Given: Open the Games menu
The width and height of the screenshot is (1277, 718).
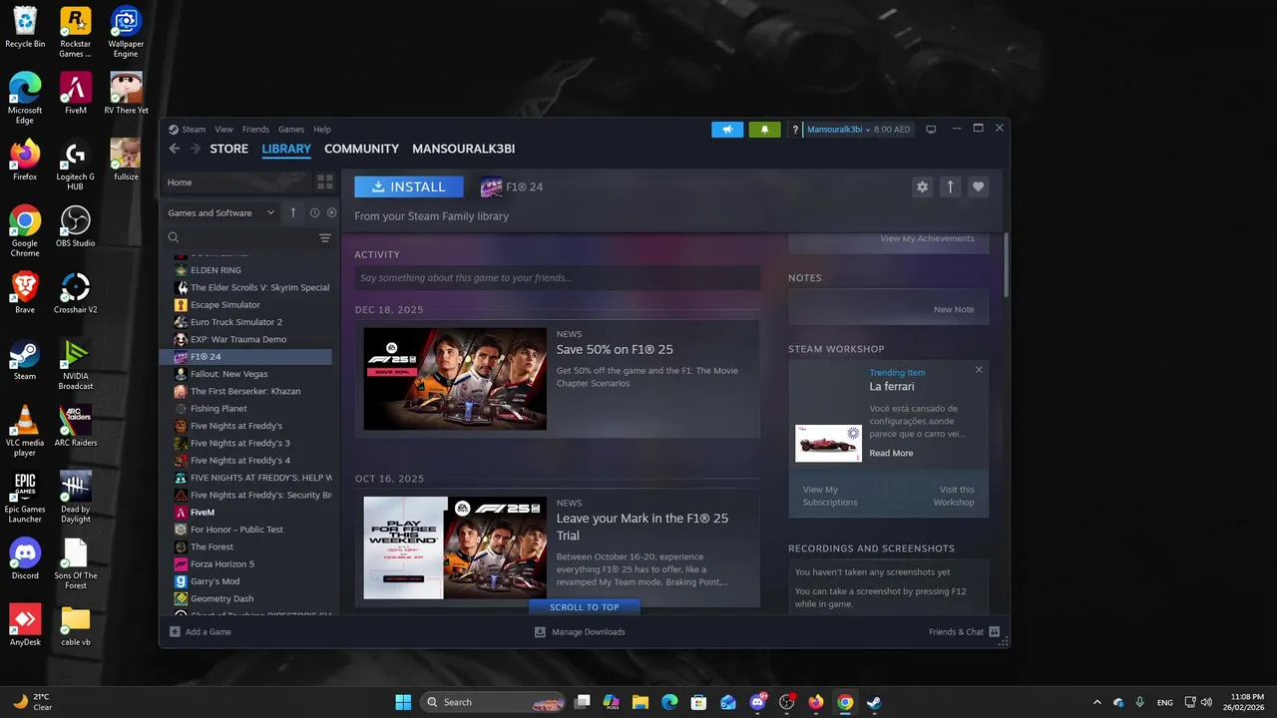Looking at the screenshot, I should click(x=291, y=130).
